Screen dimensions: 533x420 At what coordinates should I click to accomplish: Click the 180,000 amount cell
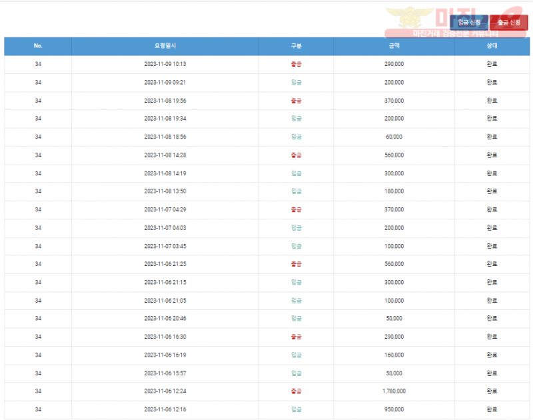click(x=394, y=191)
